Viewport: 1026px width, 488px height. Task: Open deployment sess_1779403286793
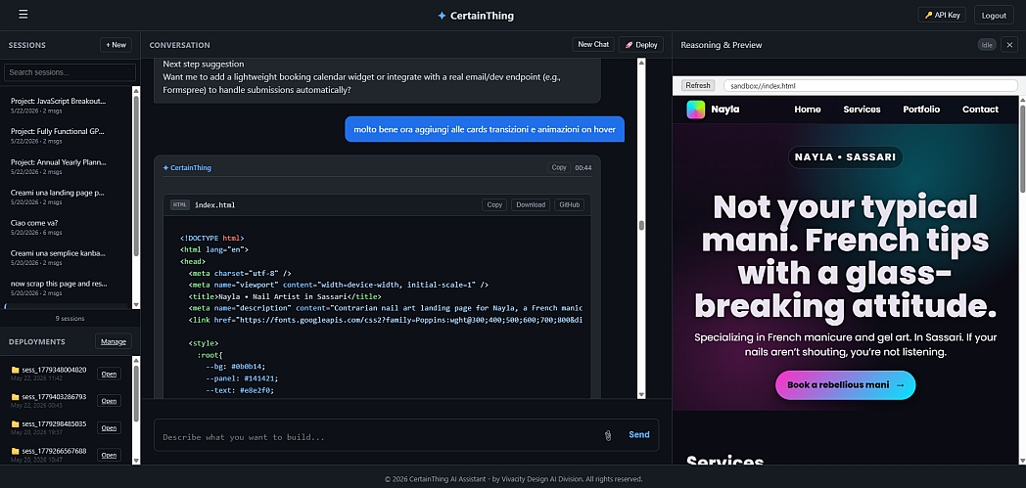[x=109, y=400]
